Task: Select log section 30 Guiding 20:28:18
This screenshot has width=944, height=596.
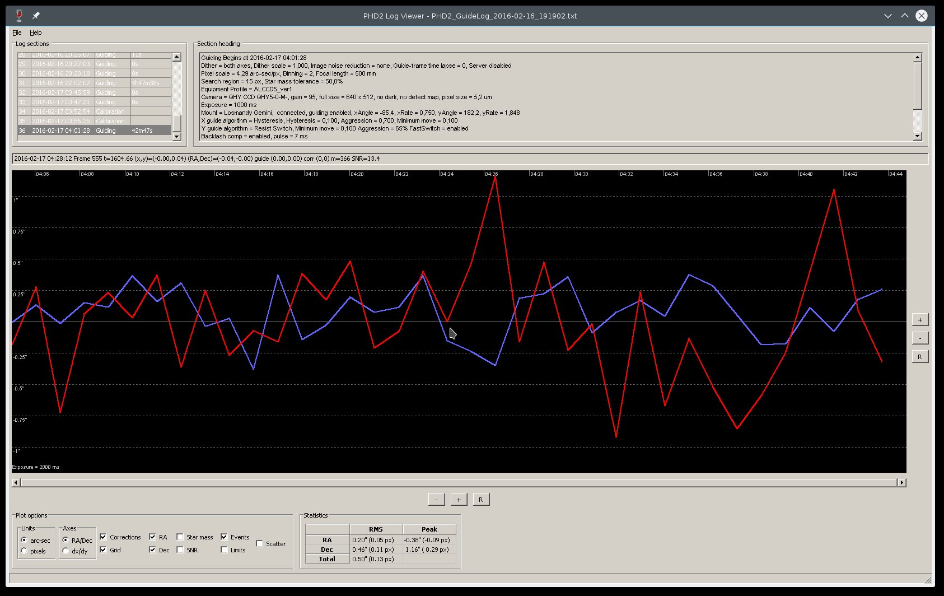Action: pos(94,73)
